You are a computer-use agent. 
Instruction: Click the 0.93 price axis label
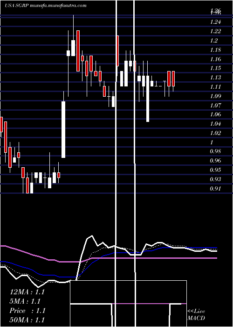(x=215, y=179)
